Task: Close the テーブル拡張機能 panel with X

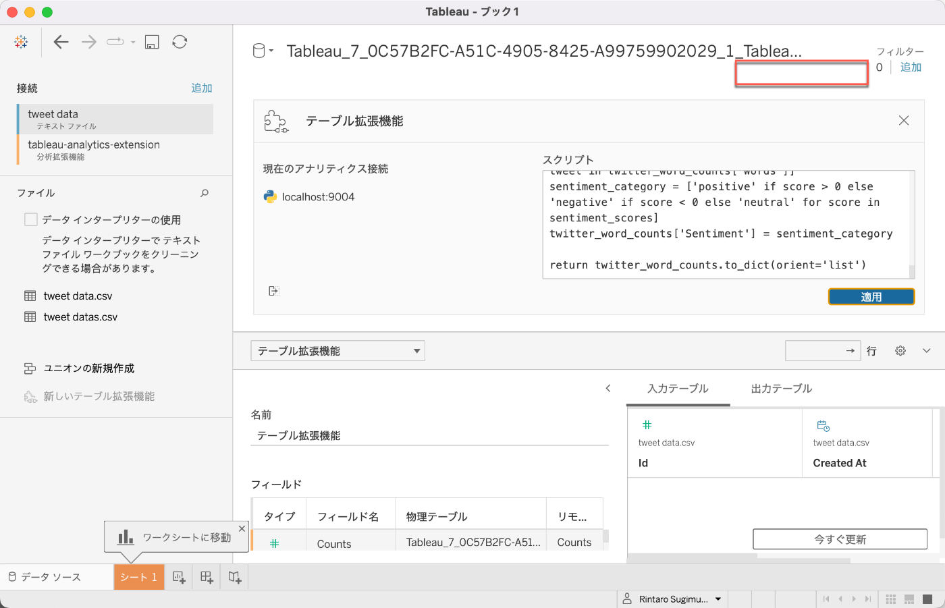Action: pyautogui.click(x=904, y=120)
